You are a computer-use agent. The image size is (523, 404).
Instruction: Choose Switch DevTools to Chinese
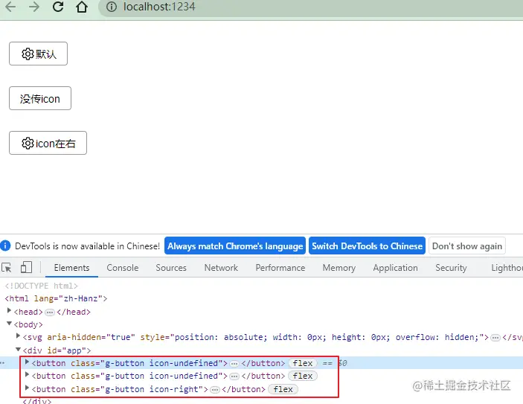pos(367,246)
